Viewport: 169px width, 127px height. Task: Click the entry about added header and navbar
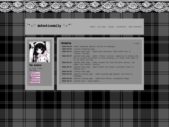104,68
